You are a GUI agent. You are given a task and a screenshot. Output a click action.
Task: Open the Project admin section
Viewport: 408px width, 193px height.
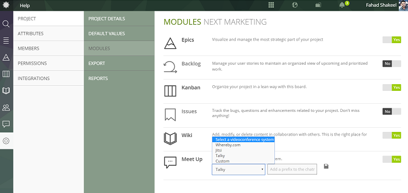[x=48, y=18]
